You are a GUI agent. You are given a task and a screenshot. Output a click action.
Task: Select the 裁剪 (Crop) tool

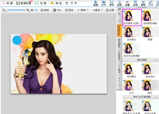tap(143, 3)
